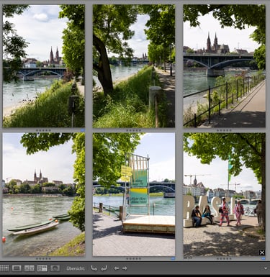
Task: Rate the BASEL letters photo five stars
Action: point(230,259)
